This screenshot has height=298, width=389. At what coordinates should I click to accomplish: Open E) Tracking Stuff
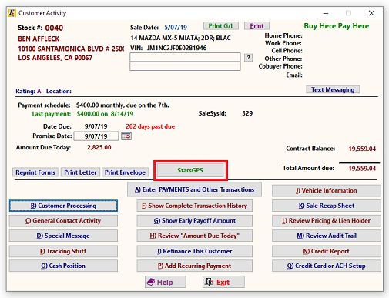(63, 251)
